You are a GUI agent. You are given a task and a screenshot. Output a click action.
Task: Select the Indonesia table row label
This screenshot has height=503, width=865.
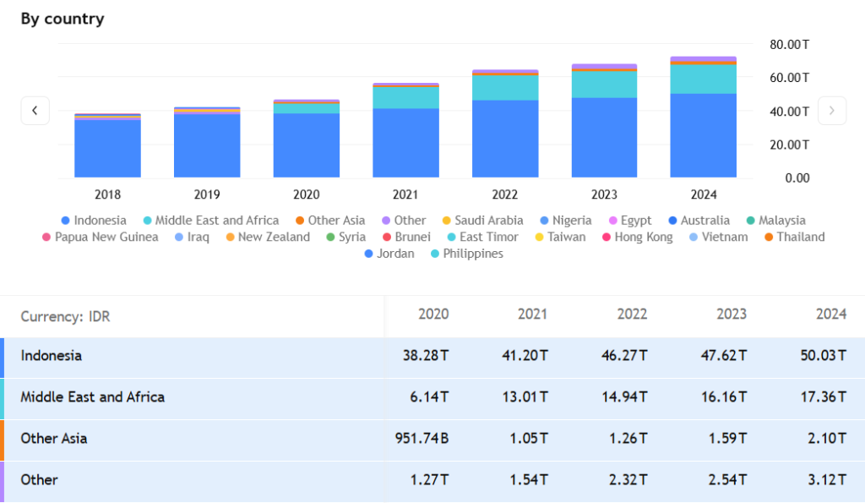[52, 356]
